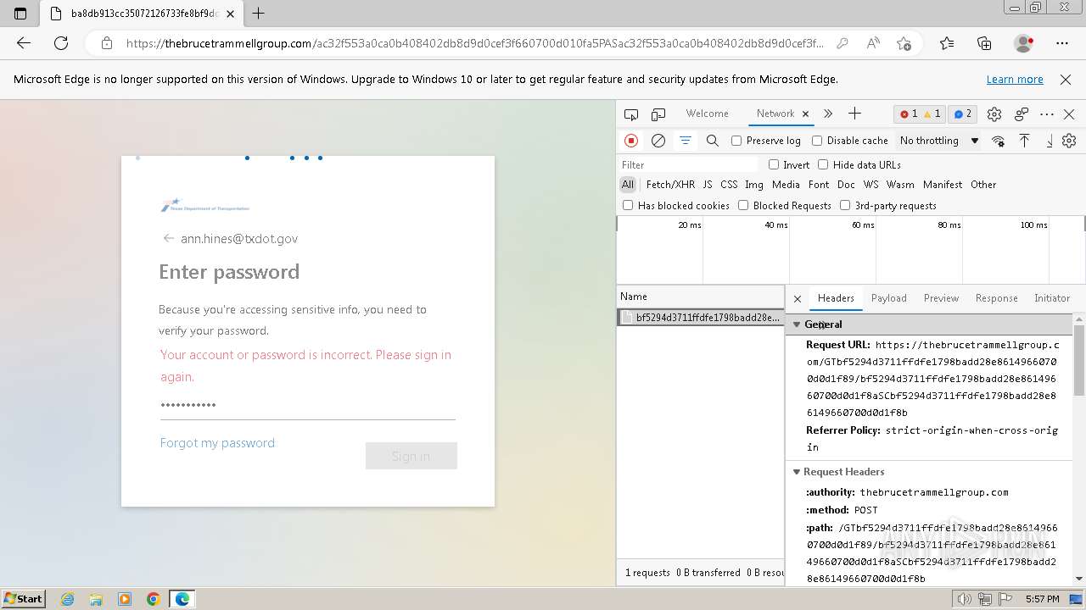
Task: Check Hide data URLs
Action: tap(823, 164)
